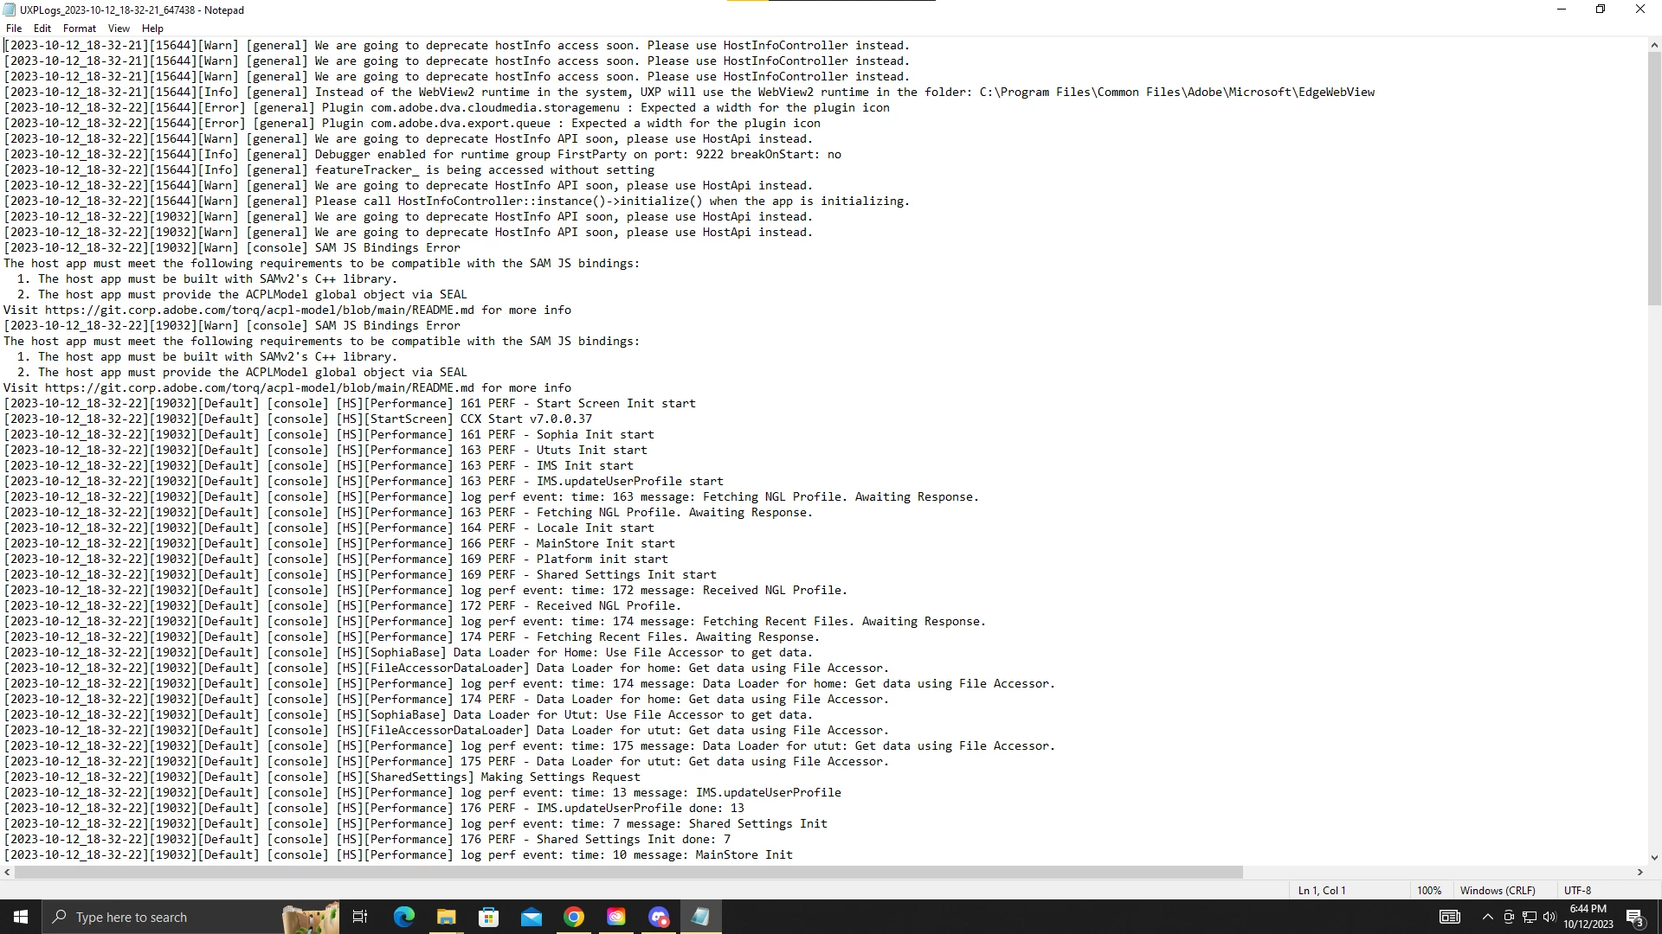Show hidden system tray icons
This screenshot has height=934, width=1662.
1487,917
